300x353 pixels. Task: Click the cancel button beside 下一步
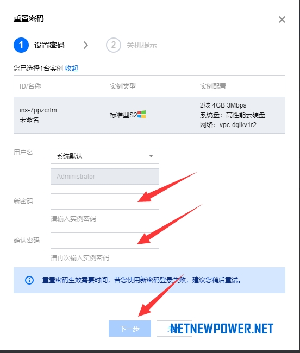click(174, 329)
